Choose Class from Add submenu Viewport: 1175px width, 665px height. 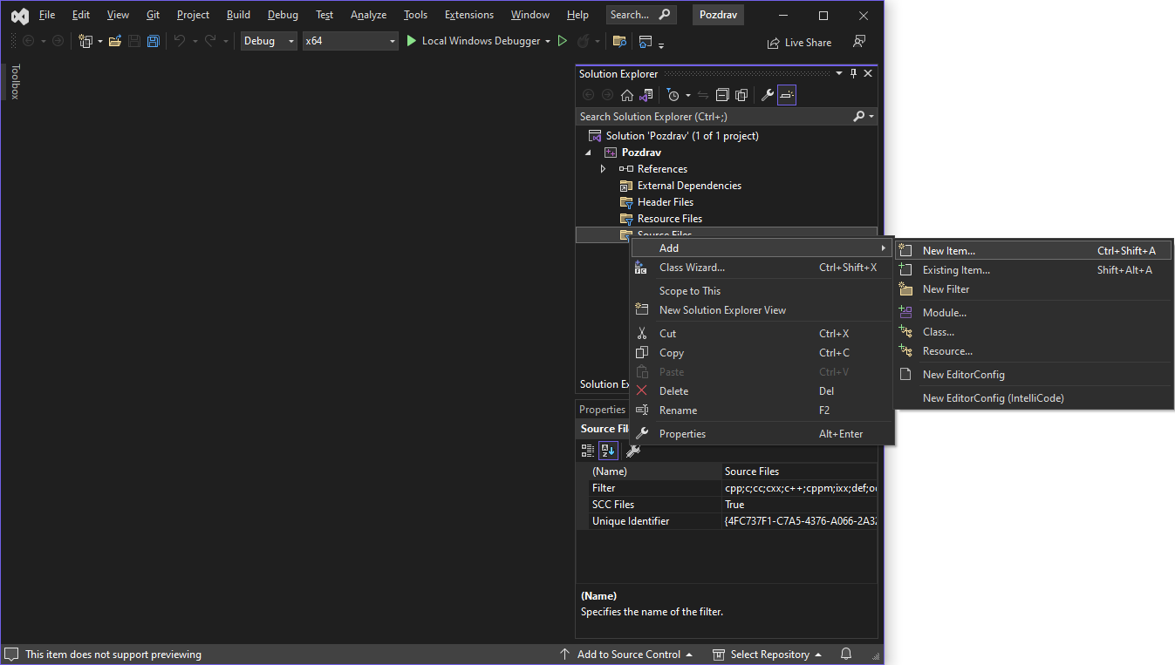point(1033,332)
